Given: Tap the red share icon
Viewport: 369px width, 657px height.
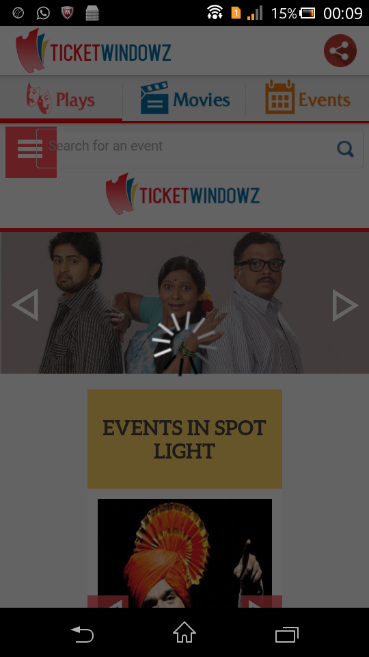Looking at the screenshot, I should pyautogui.click(x=340, y=51).
